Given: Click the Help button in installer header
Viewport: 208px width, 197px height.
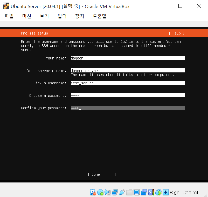Looking at the screenshot, I should [177, 33].
